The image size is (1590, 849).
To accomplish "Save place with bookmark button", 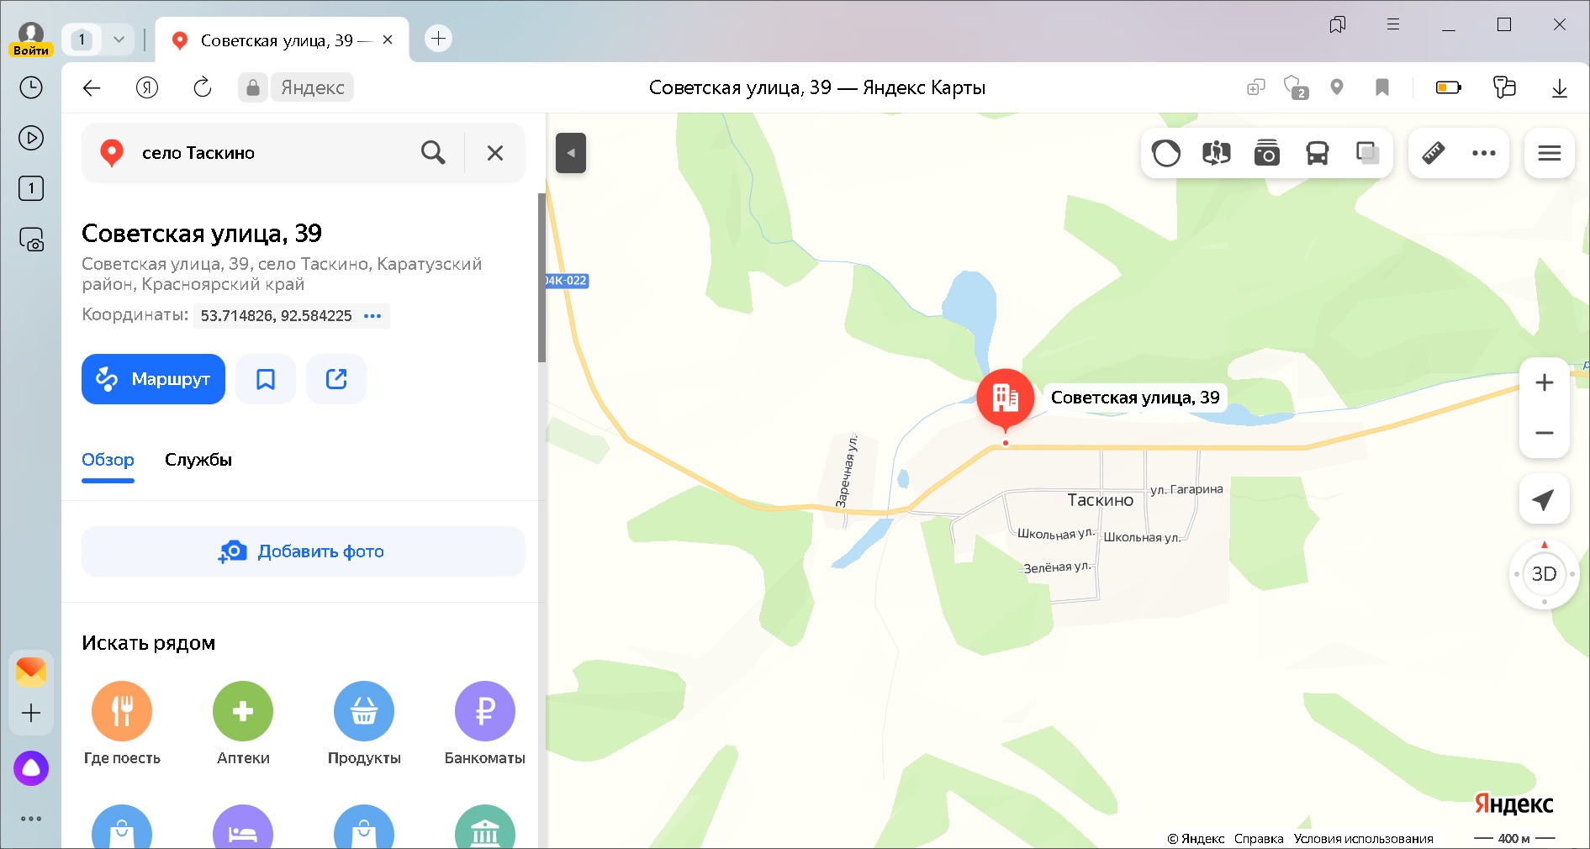I will tap(266, 379).
